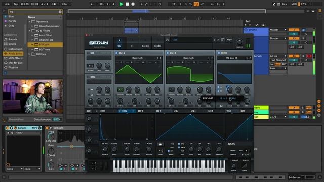Expand the Auto Filter item
The image size is (324, 182).
click(x=32, y=35)
